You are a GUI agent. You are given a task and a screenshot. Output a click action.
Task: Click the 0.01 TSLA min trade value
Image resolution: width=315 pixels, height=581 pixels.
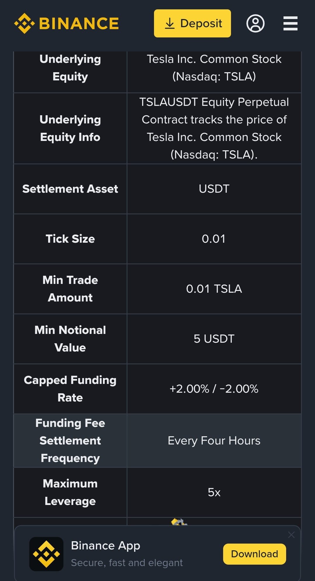214,289
